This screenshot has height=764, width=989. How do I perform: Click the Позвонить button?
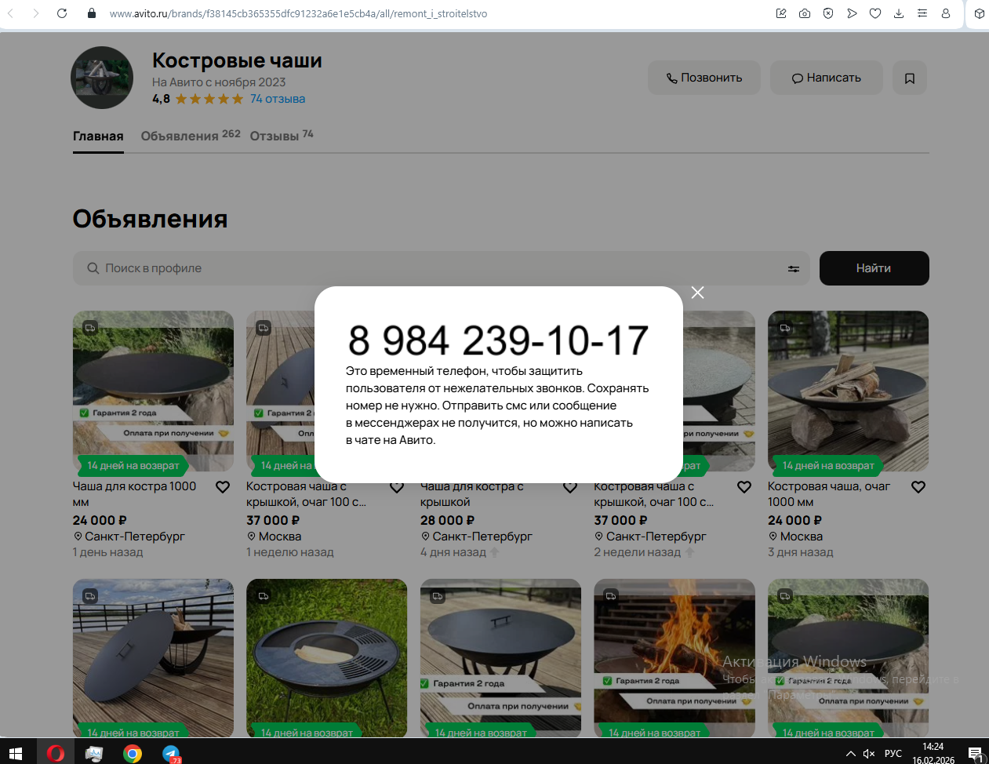coord(704,78)
